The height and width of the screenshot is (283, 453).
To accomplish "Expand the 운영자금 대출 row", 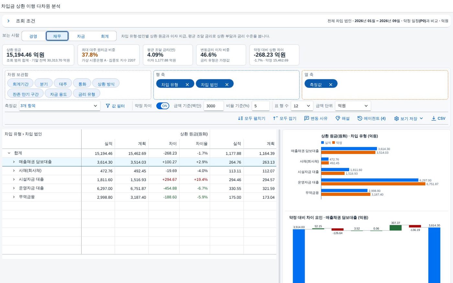I will tap(14, 188).
